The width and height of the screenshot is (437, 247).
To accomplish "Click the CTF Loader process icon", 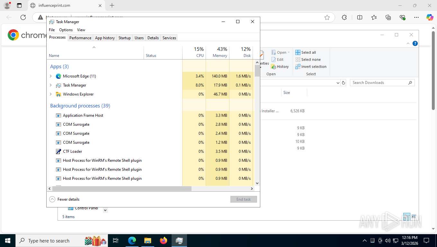I will 58,151.
